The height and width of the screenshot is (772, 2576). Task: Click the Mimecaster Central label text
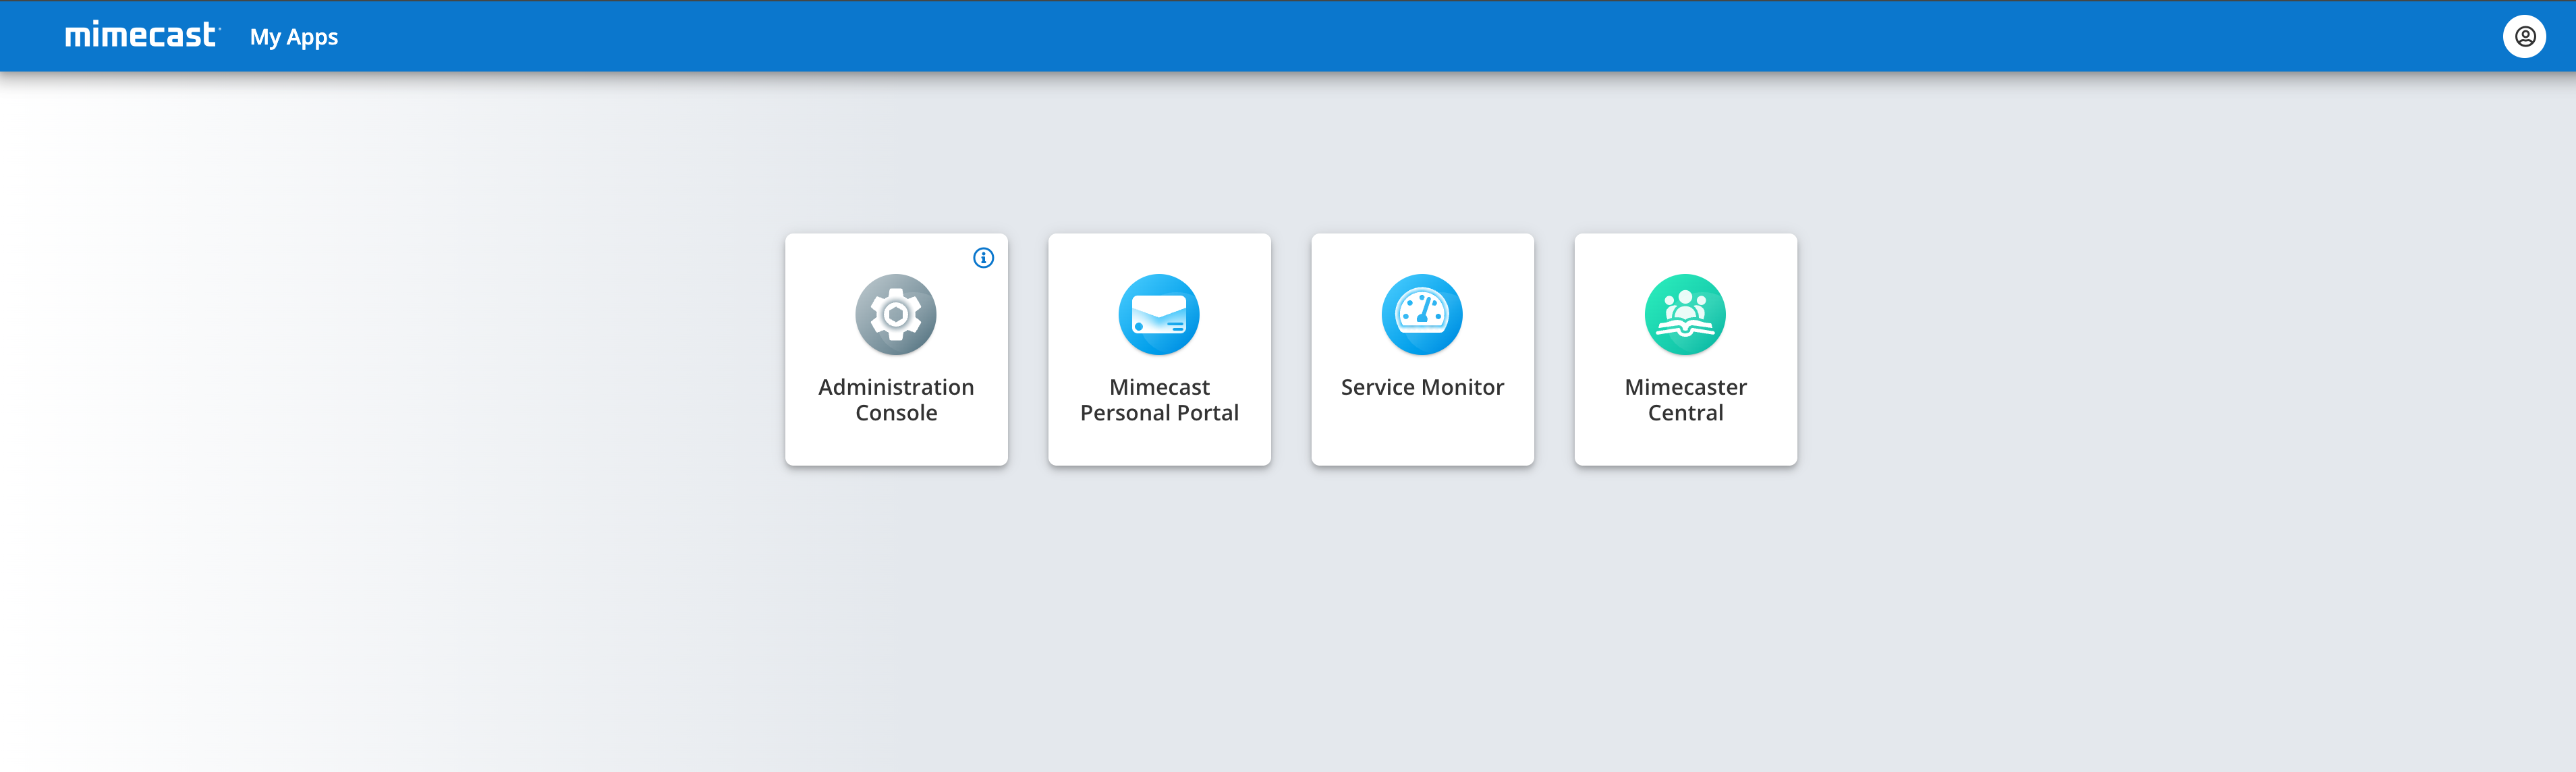1685,400
